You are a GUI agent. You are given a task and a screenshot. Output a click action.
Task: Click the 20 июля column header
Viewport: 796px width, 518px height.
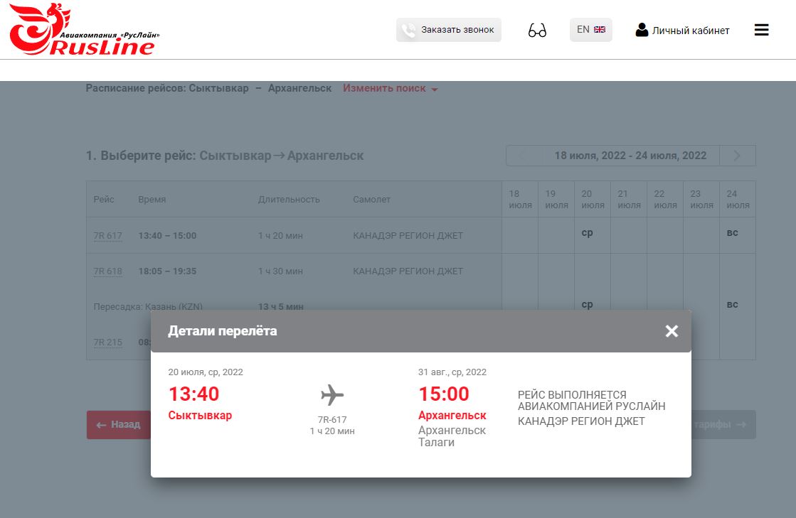(x=593, y=199)
